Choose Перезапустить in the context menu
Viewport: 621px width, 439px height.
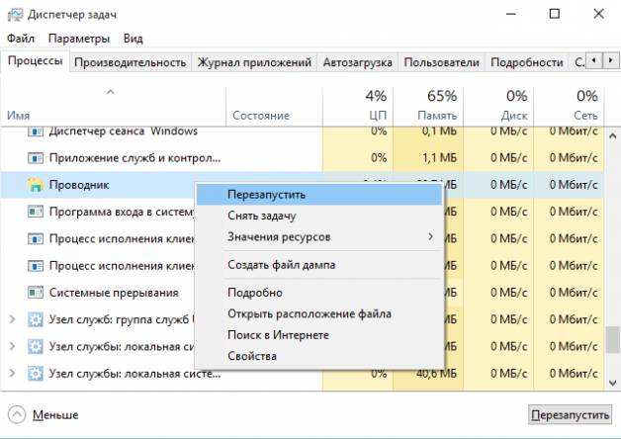pyautogui.click(x=266, y=195)
